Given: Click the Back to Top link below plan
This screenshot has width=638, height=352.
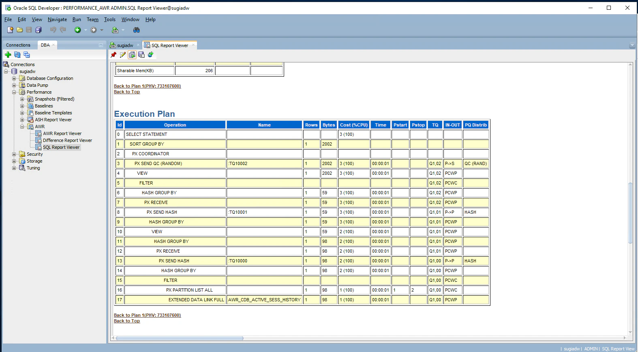Looking at the screenshot, I should (x=127, y=321).
